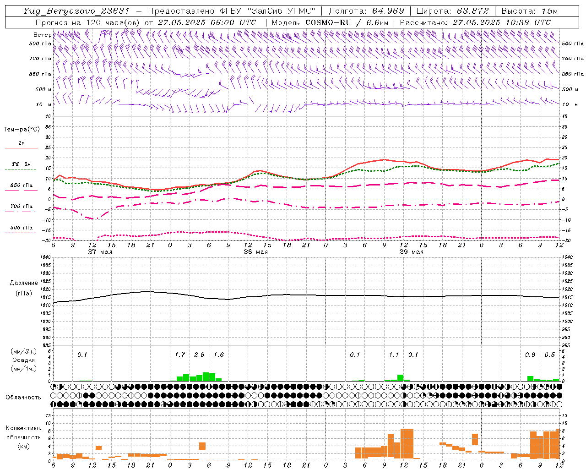Click the 0.5 three-hour precipitation value

(549, 355)
